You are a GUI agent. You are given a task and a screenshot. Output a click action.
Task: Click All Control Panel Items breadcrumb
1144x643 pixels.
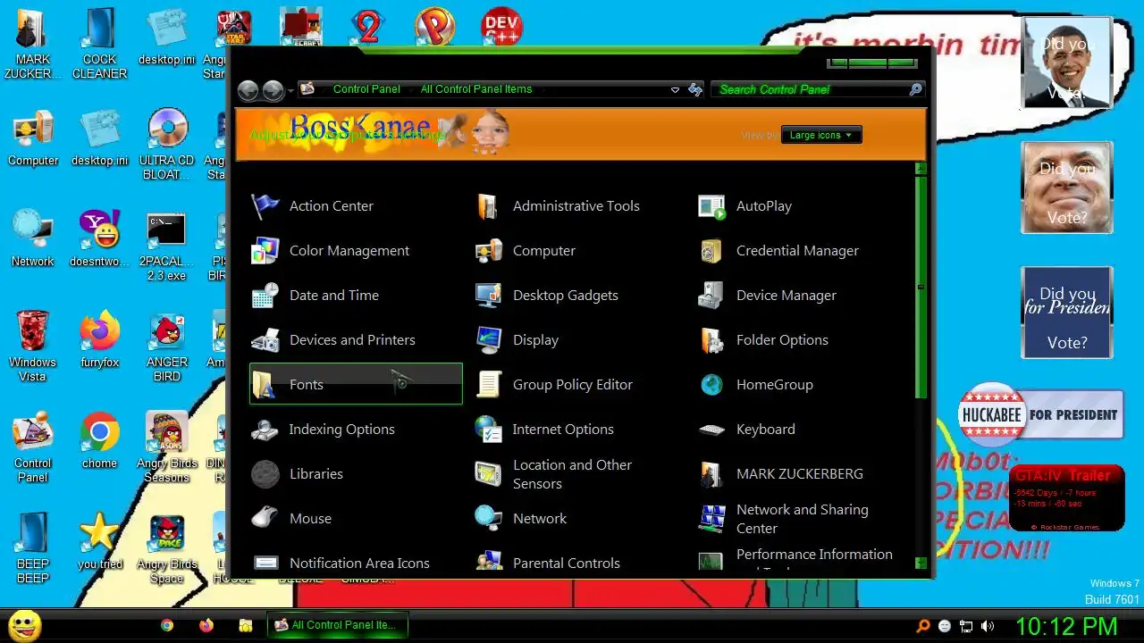point(476,89)
